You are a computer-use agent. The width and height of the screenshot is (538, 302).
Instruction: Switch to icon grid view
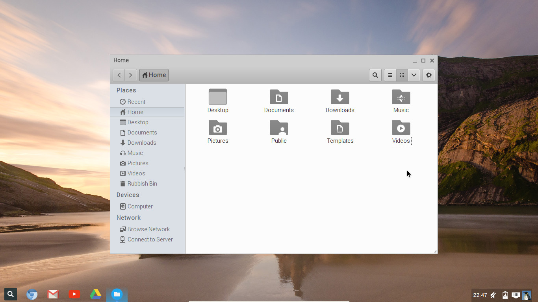coord(402,75)
